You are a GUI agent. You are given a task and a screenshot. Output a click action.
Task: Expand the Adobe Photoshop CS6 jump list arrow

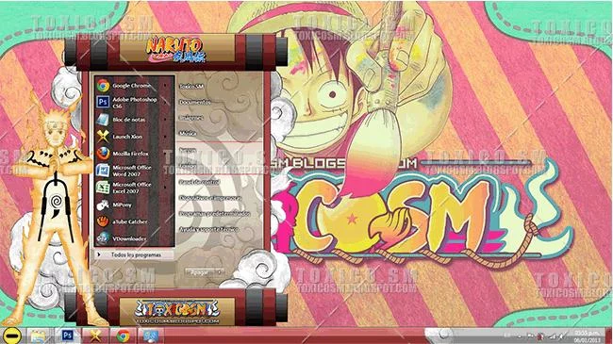point(165,103)
